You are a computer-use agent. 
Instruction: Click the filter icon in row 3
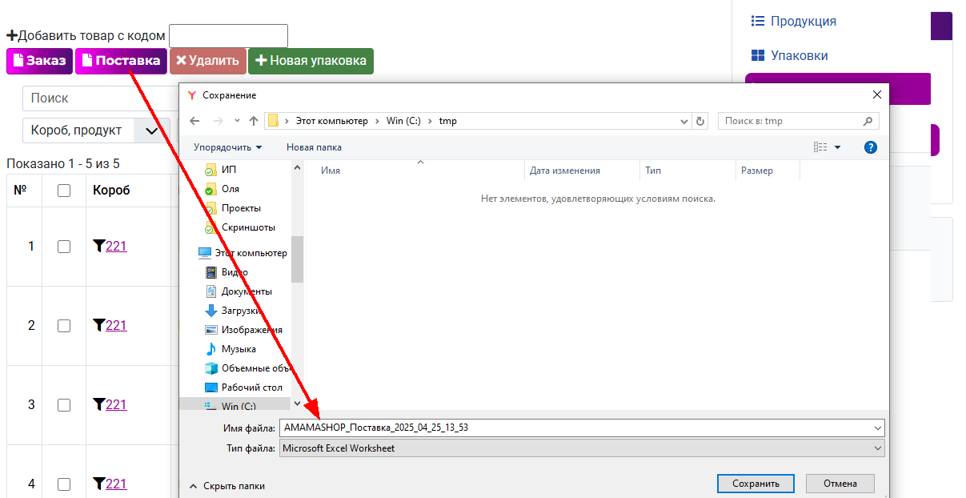98,404
